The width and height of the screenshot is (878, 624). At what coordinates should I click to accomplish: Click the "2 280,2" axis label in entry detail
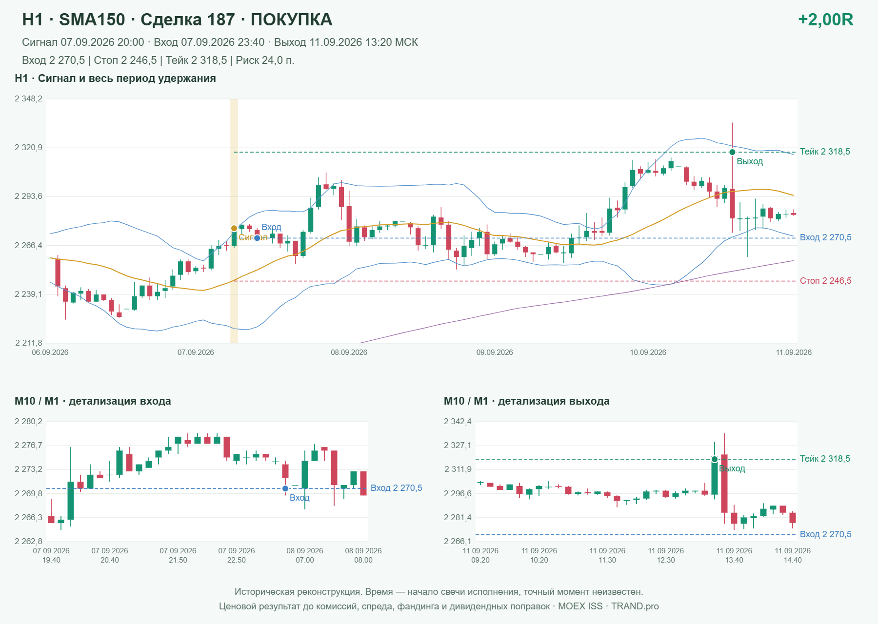[28, 422]
